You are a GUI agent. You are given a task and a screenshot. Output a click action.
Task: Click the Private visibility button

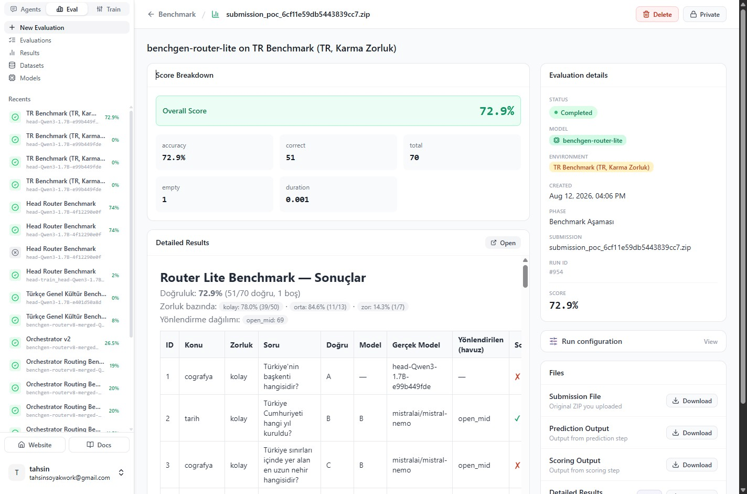(x=705, y=14)
